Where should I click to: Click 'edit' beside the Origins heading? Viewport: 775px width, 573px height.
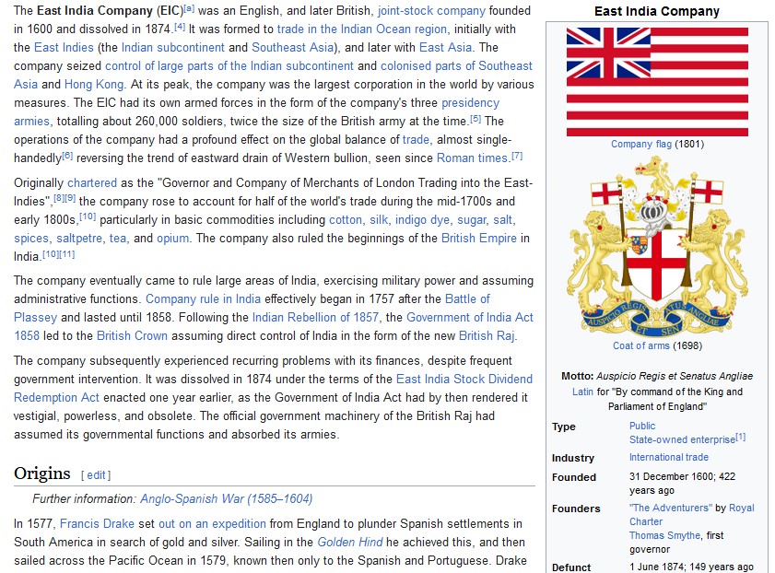click(97, 475)
